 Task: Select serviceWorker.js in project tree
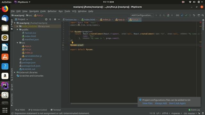tap(33, 56)
